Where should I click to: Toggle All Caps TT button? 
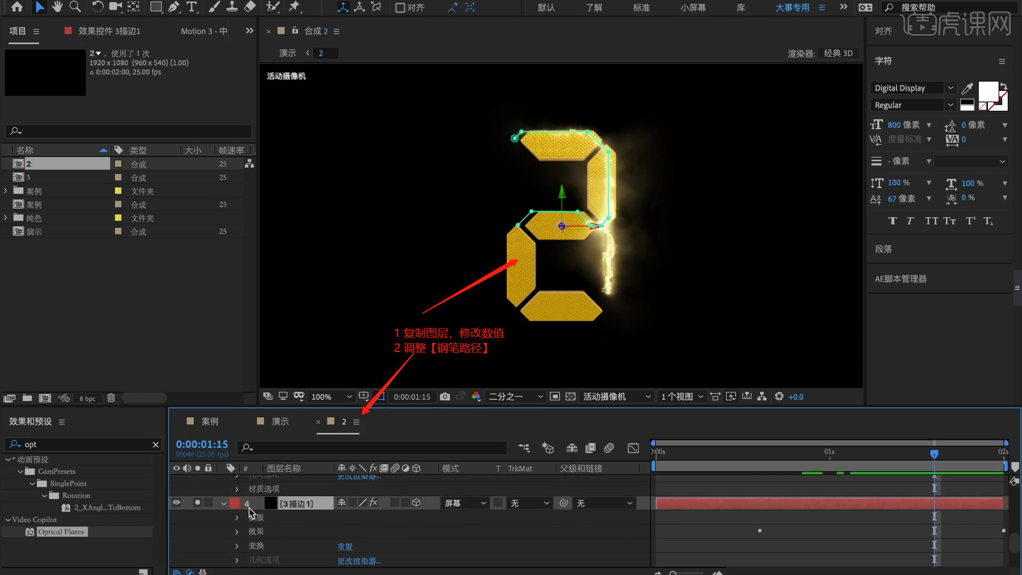[x=932, y=221]
